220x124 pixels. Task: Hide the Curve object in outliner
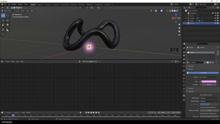(215, 16)
